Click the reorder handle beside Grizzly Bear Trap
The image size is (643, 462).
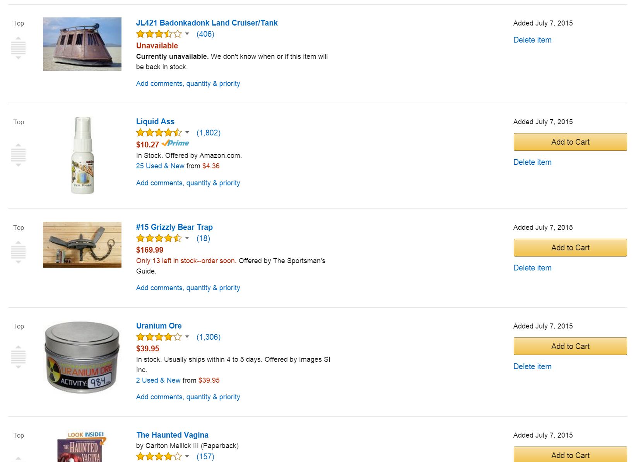tap(18, 252)
